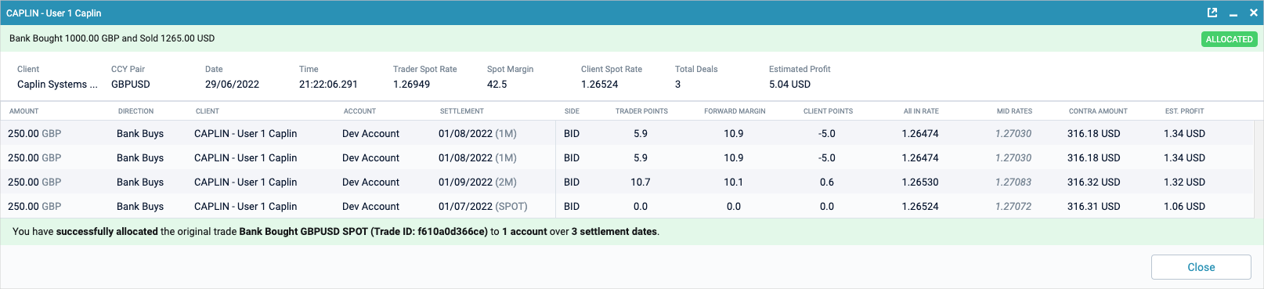This screenshot has height=289, width=1264.
Task: Click the Spot Margin value 42.5
Action: pos(497,84)
